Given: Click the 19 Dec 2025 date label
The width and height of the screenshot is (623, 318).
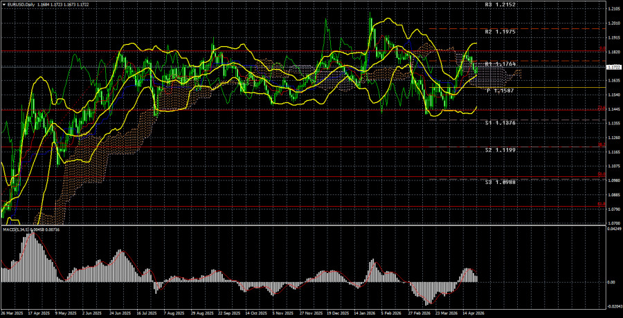Looking at the screenshot, I should click(x=338, y=312).
